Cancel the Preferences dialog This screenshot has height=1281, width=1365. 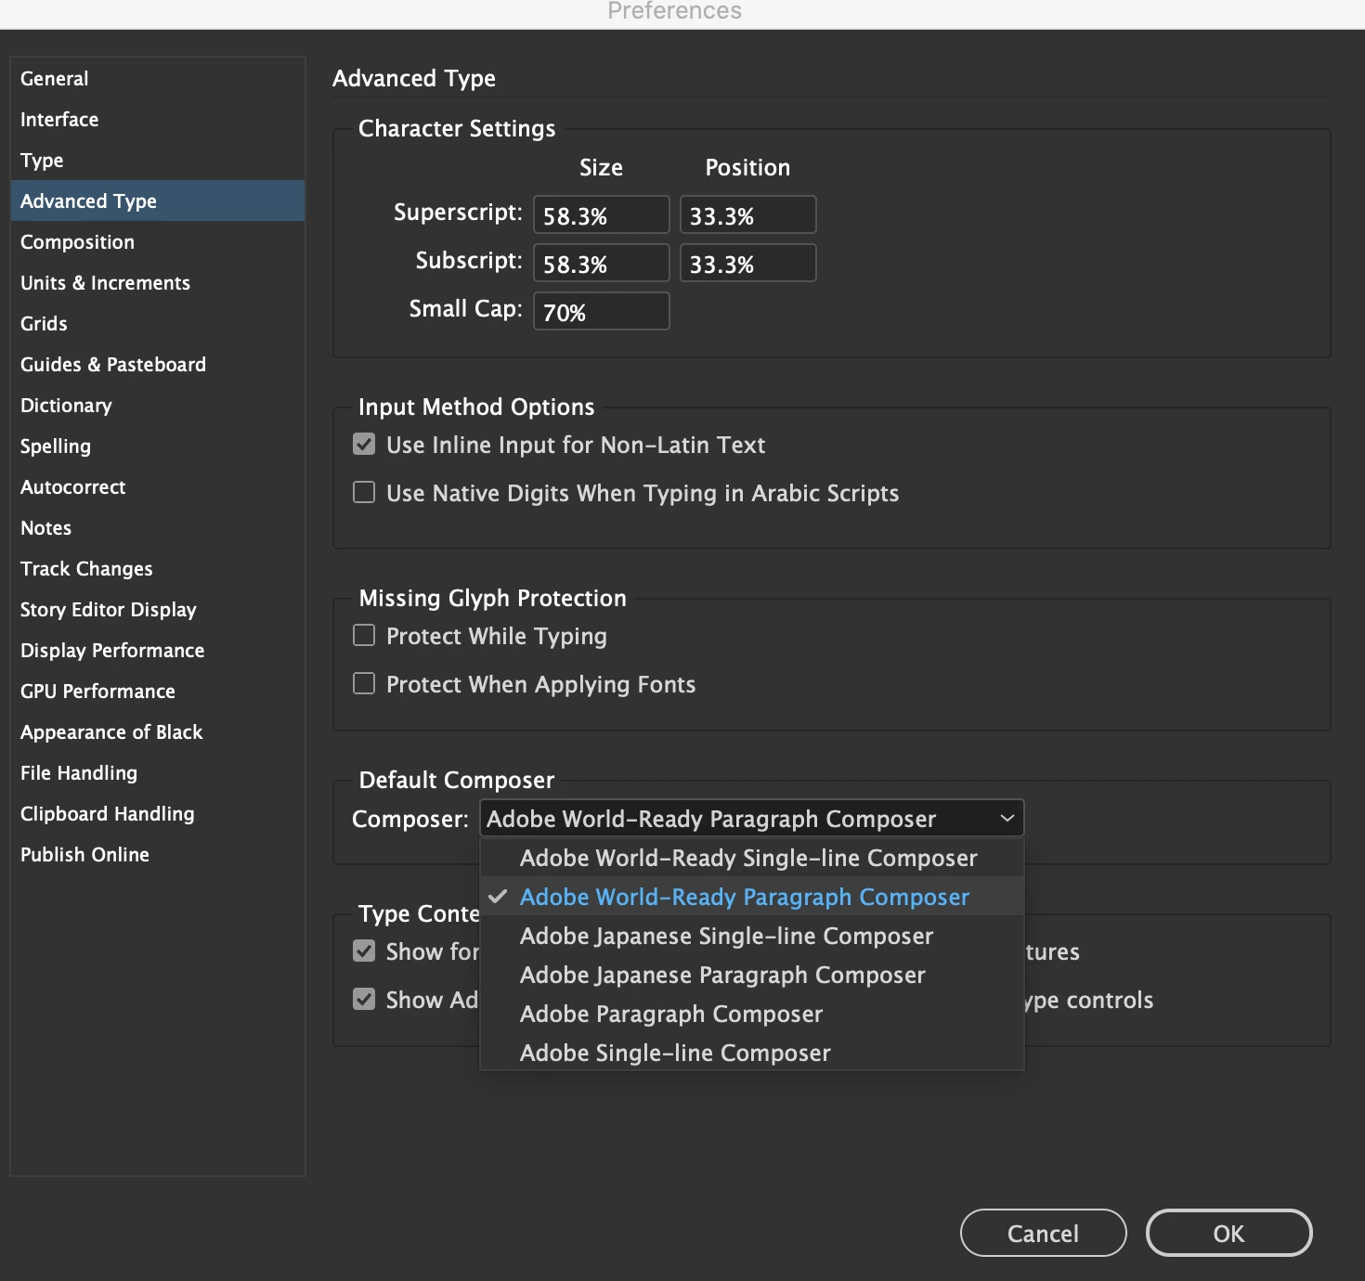click(1044, 1233)
